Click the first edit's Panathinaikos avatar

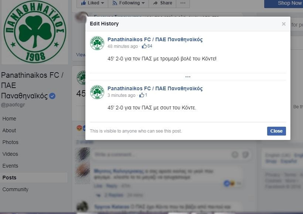point(97,43)
